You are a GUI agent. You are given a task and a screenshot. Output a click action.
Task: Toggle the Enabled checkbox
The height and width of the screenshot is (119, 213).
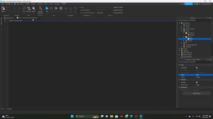pos(197,82)
